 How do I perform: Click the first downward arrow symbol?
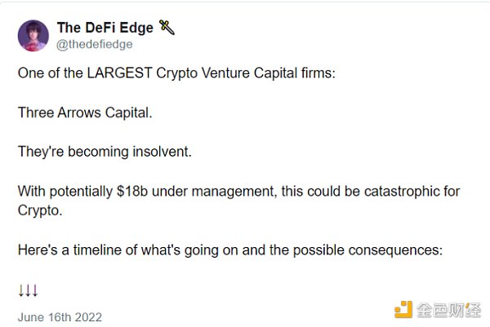click(21, 290)
